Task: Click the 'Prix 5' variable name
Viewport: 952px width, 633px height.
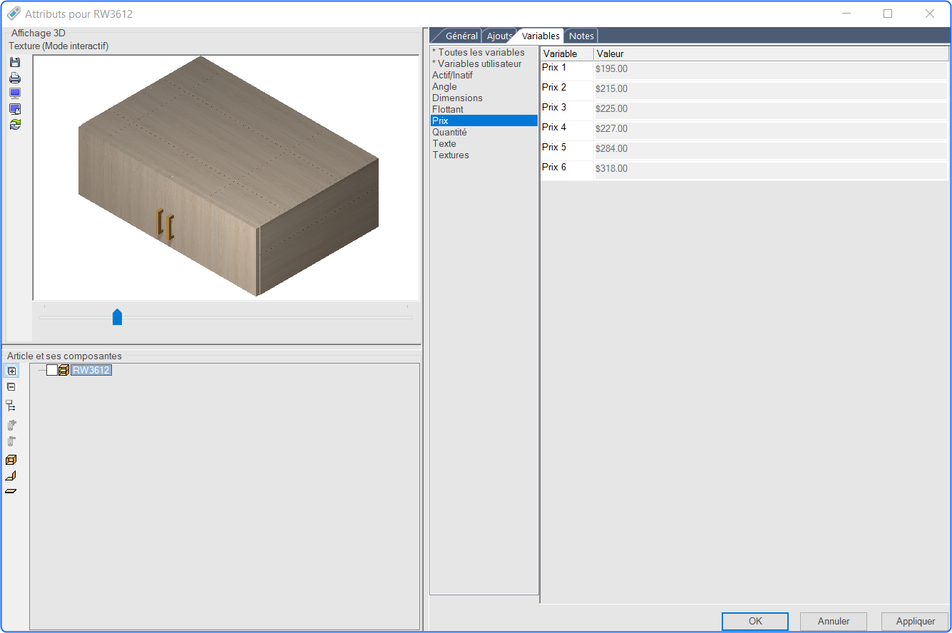Action: tap(554, 148)
